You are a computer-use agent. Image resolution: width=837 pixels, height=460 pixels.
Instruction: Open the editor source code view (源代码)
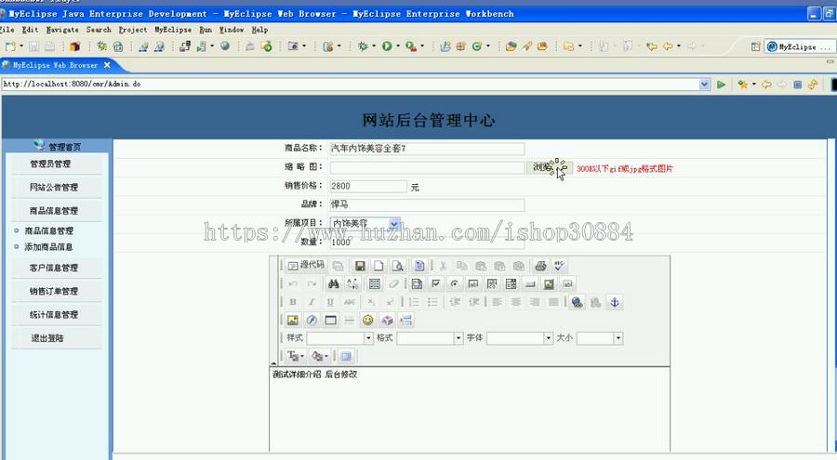point(306,265)
